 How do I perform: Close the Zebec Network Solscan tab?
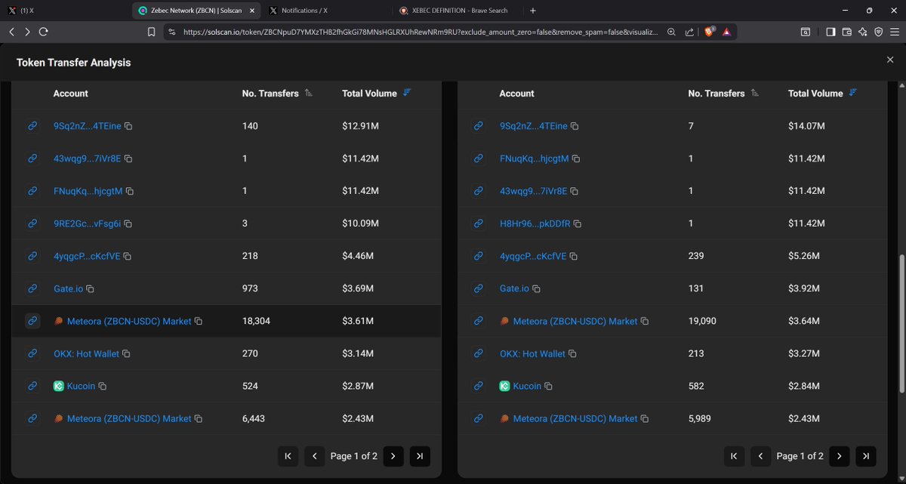point(252,11)
